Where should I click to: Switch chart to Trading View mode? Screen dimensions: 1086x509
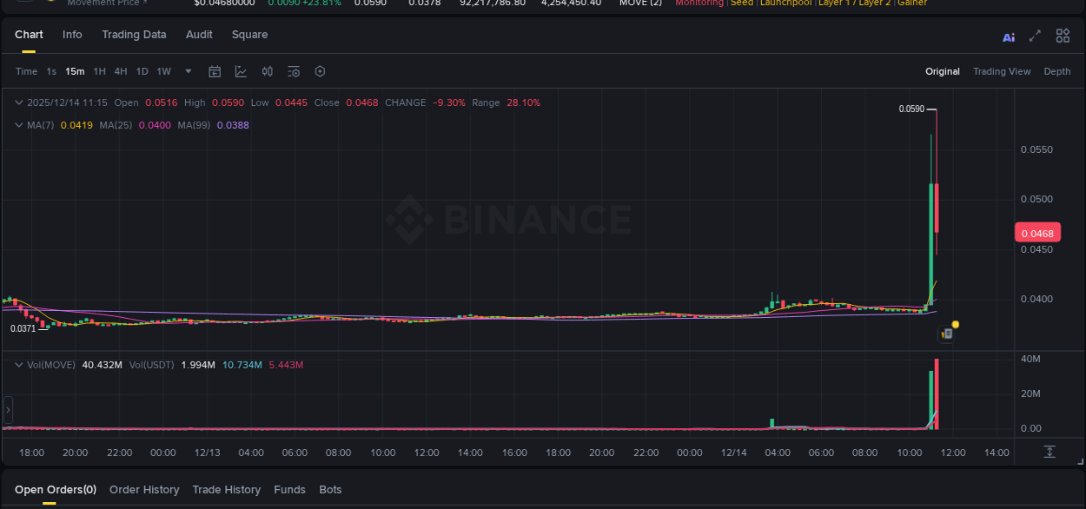(x=1002, y=71)
